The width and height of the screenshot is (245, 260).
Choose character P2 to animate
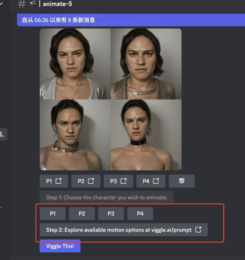coord(82,214)
